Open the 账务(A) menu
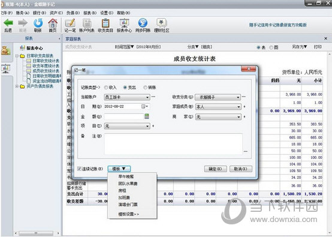The height and width of the screenshot is (237, 332). click(22, 13)
